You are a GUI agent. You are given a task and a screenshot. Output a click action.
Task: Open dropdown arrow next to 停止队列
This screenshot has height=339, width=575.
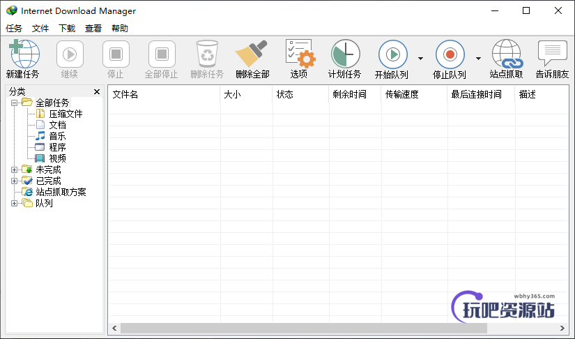(x=478, y=59)
